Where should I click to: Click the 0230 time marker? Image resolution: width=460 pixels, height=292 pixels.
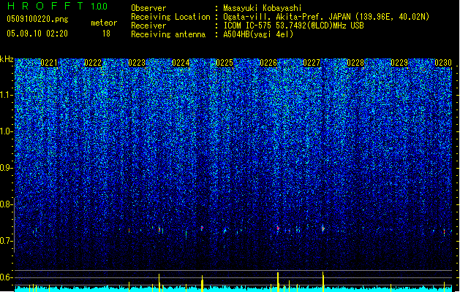pos(443,63)
